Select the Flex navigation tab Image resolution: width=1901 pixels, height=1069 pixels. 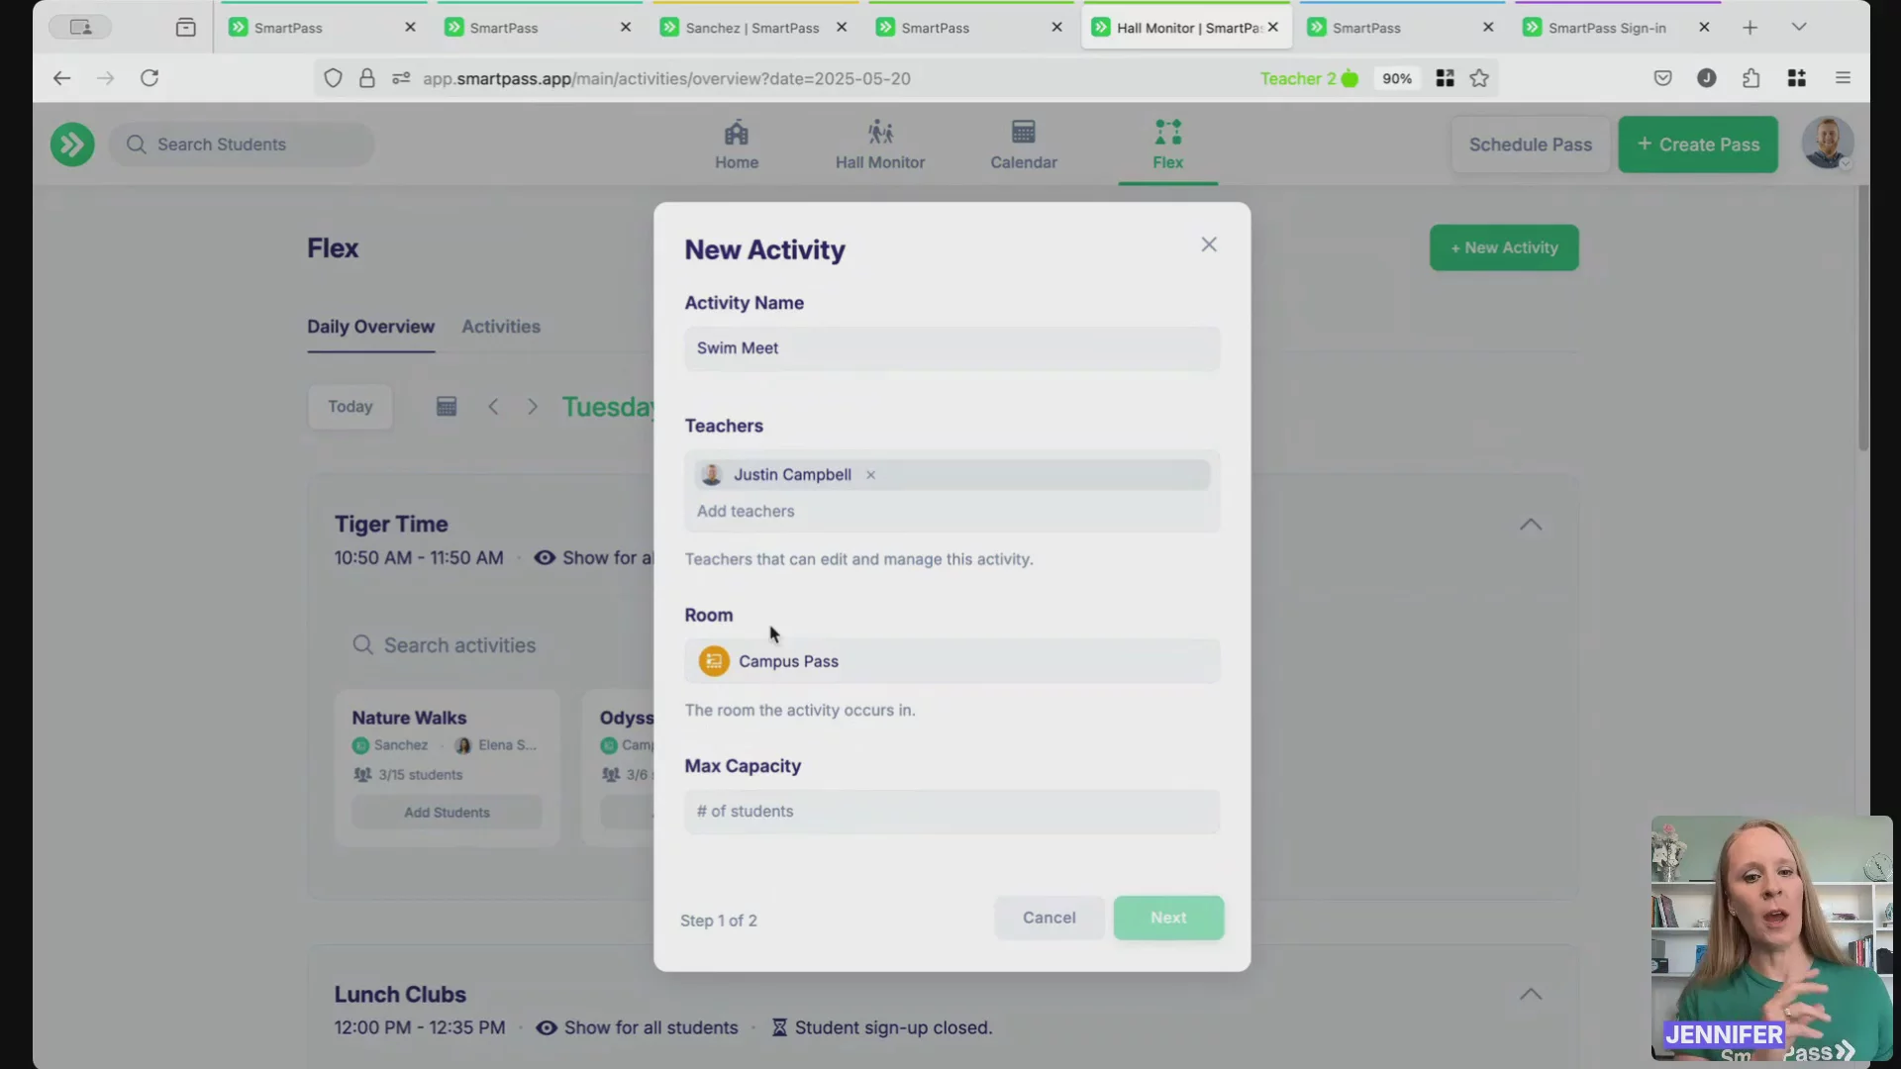1167,145
